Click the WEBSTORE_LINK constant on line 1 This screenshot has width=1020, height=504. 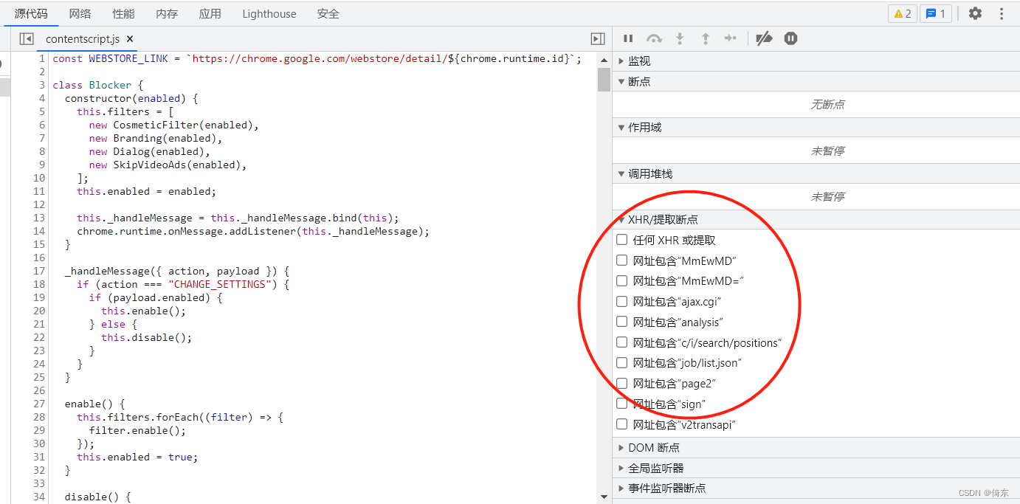pos(129,58)
